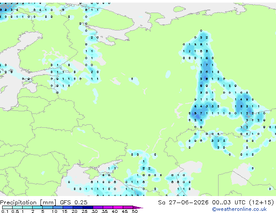Image resolution: width=276 pixels, height=213 pixels.
Task: Select the 5–10 mm legend color box
Action: [x=48, y=207]
